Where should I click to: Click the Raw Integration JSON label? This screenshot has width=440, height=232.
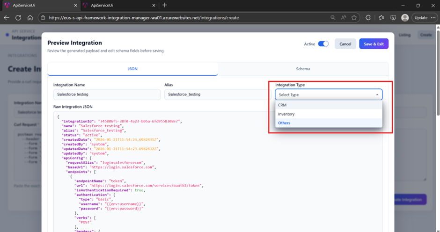point(73,107)
